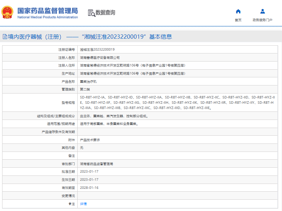This screenshot has width=282, height=211.
Task: Open the 详情 link
Action: [x=83, y=204]
